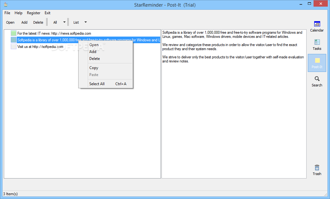330x199 pixels.
Task: Open the Trash bin
Action: click(317, 170)
